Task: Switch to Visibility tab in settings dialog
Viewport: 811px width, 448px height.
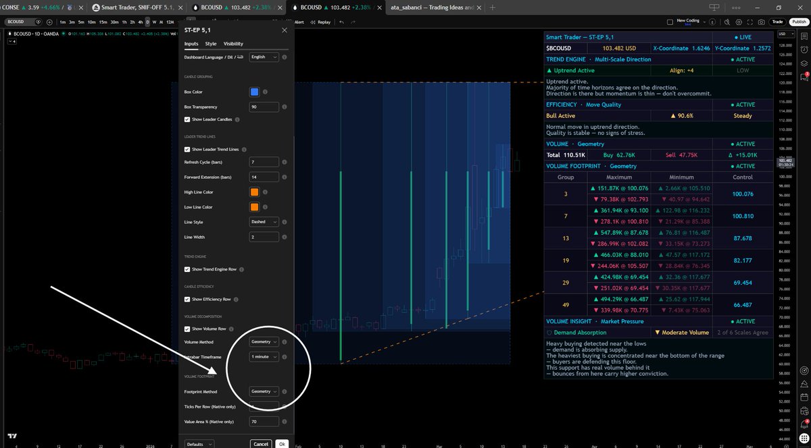Action: pos(233,44)
